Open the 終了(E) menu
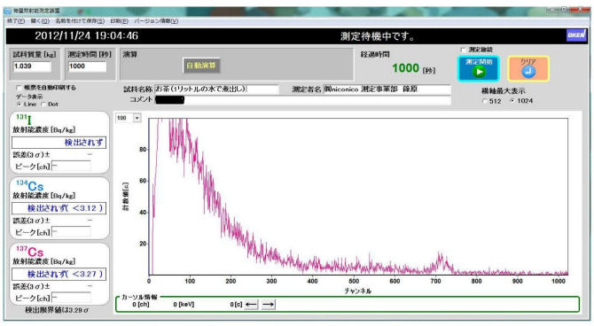594x326 pixels. click(x=16, y=21)
